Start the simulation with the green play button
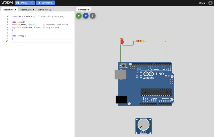The width and height of the screenshot is (214, 137). (x=79, y=16)
